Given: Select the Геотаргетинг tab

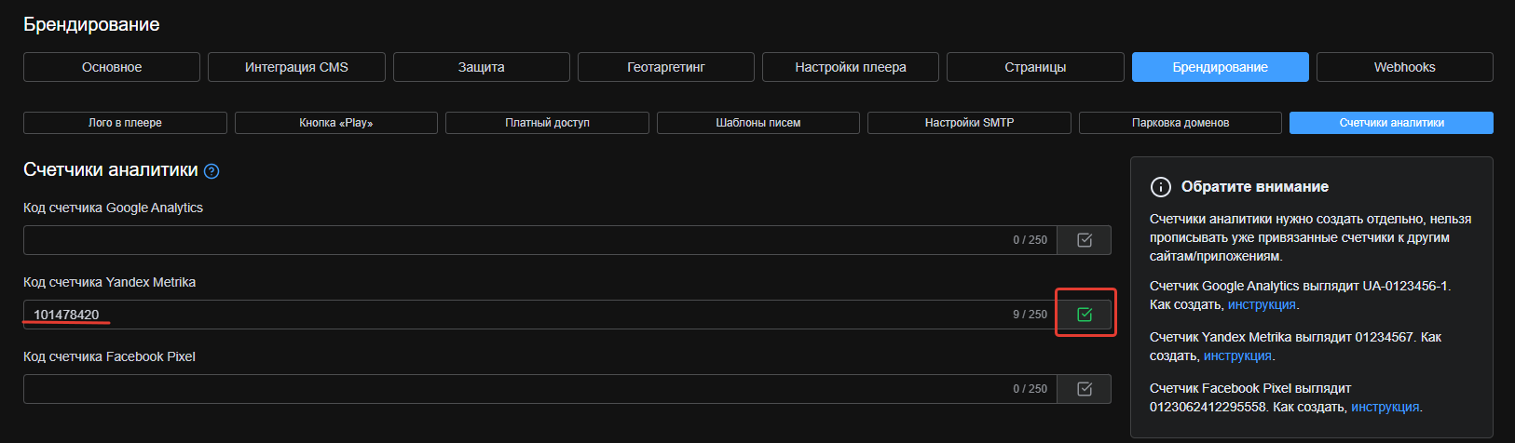Looking at the screenshot, I should coord(666,67).
